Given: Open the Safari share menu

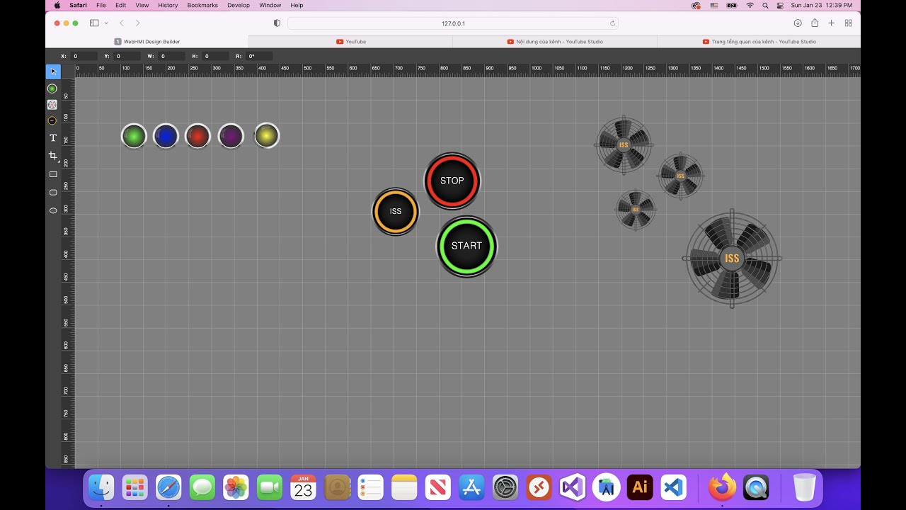Looking at the screenshot, I should pos(815,23).
